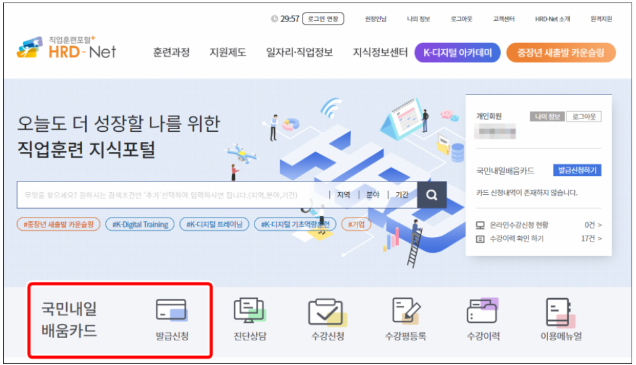Click 나의 정보 button in member panel

[x=547, y=117]
